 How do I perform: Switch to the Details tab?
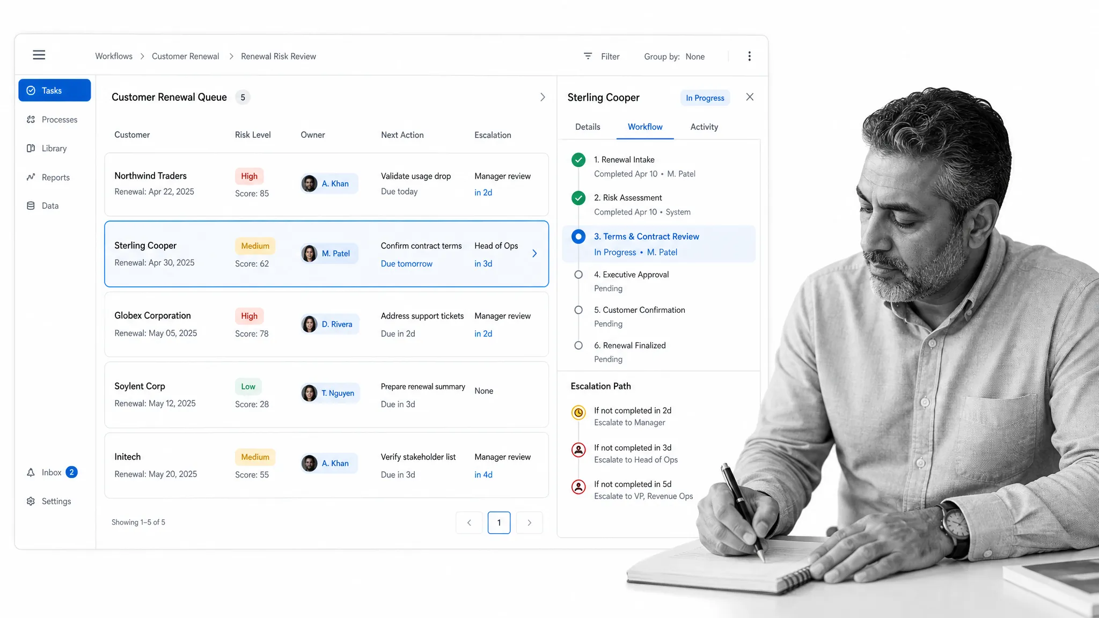pos(588,127)
